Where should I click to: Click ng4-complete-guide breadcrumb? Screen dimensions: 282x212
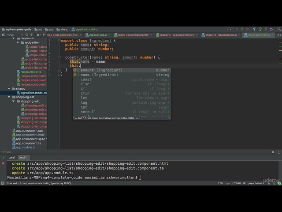click(x=17, y=30)
